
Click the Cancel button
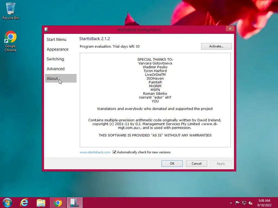[x=197, y=164]
